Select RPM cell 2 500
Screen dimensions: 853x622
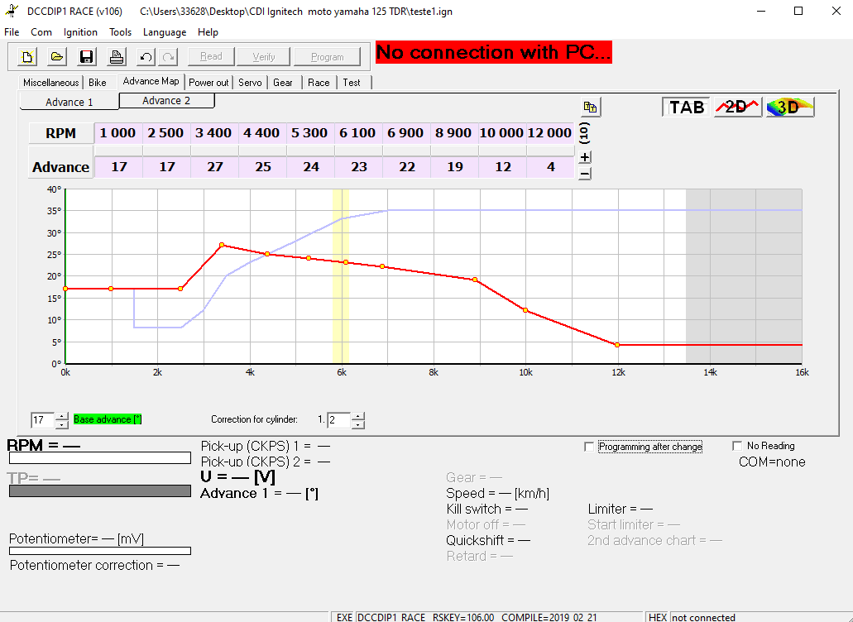pos(166,133)
